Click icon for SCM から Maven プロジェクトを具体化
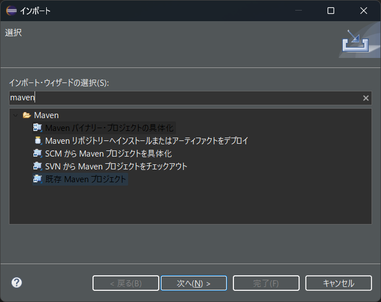381x302 pixels. pyautogui.click(x=37, y=153)
